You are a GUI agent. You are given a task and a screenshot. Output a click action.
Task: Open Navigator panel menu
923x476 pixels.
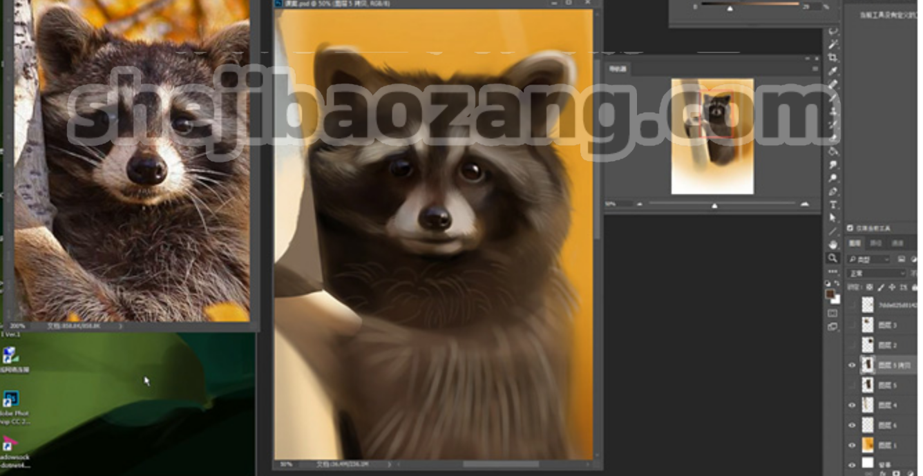[x=816, y=69]
